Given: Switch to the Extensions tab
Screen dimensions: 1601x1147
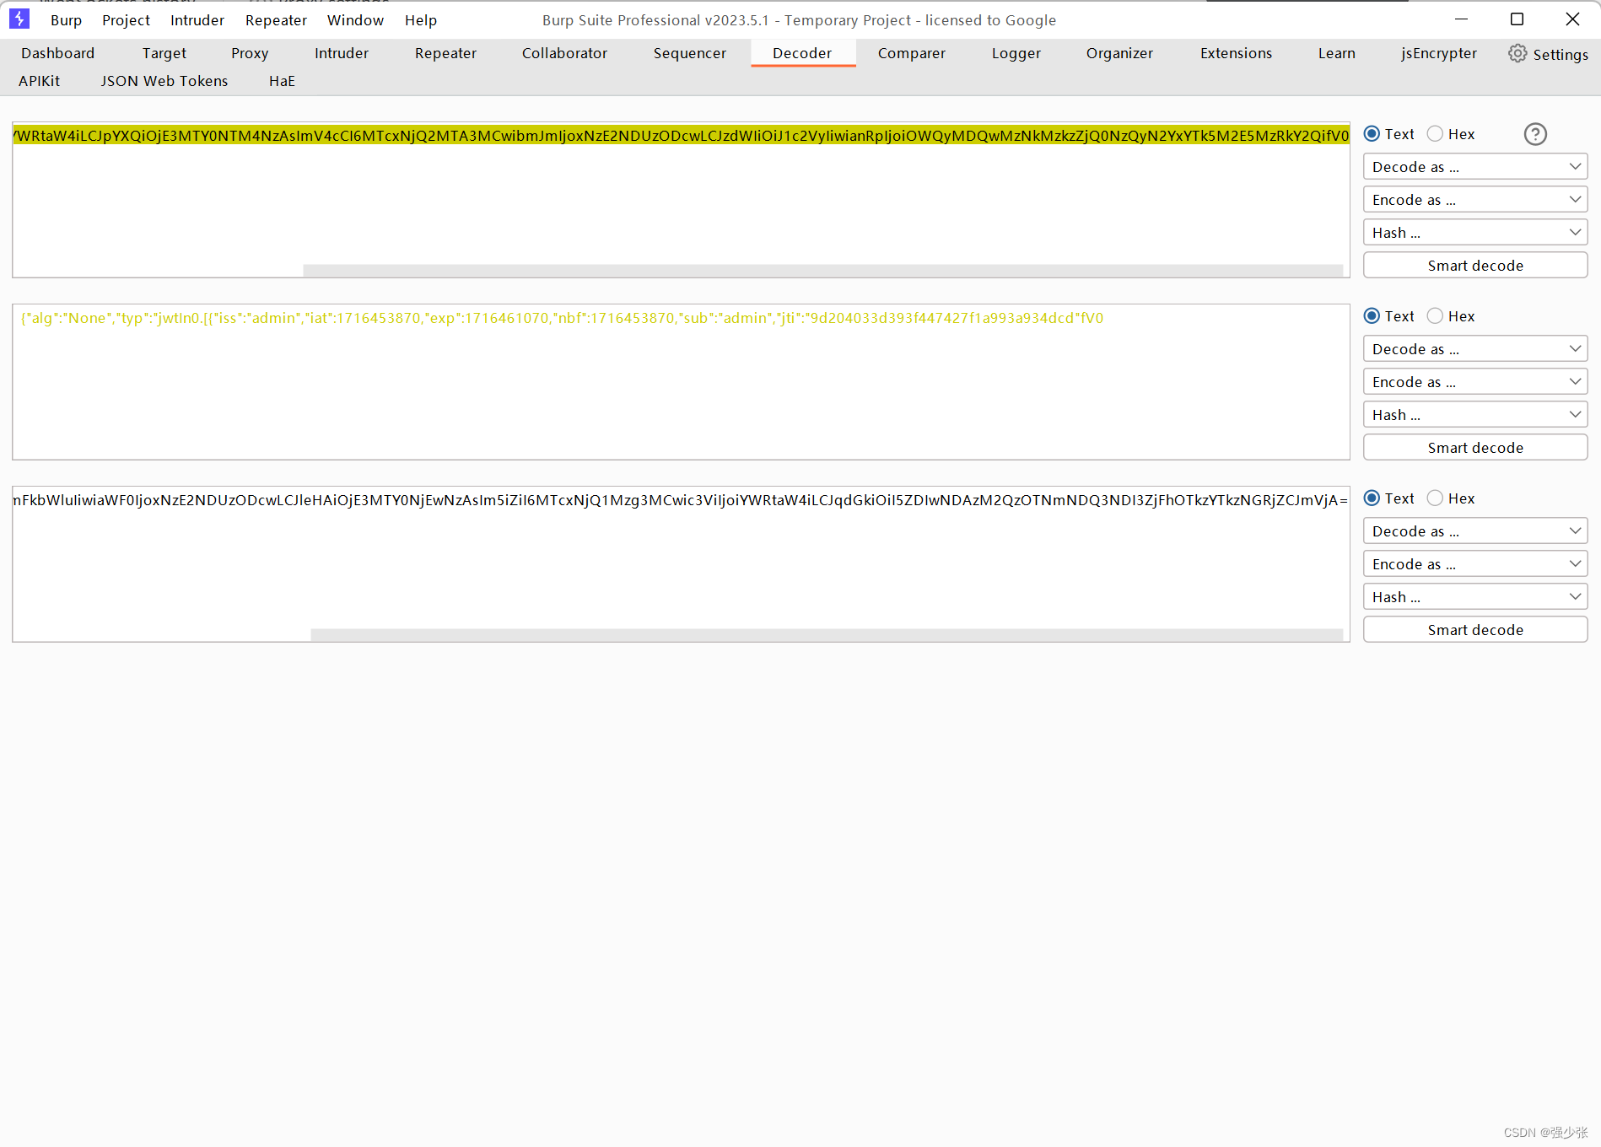Looking at the screenshot, I should 1236,53.
